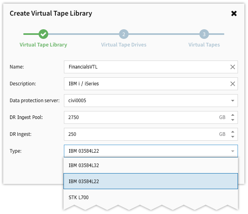Click the DR Ingest Pool value field

coord(141,117)
